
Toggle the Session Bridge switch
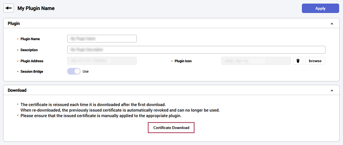coord(74,71)
